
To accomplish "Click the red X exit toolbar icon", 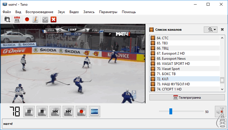I will pos(53,19).
